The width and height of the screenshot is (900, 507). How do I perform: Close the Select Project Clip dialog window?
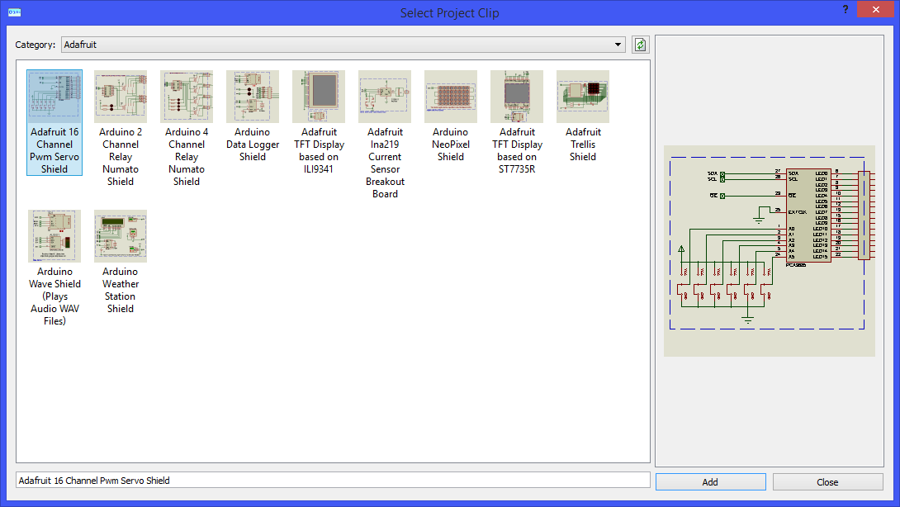pyautogui.click(x=875, y=9)
